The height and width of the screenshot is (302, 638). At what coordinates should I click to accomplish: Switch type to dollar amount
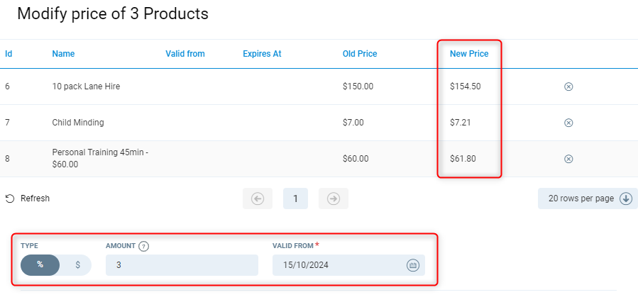point(77,265)
